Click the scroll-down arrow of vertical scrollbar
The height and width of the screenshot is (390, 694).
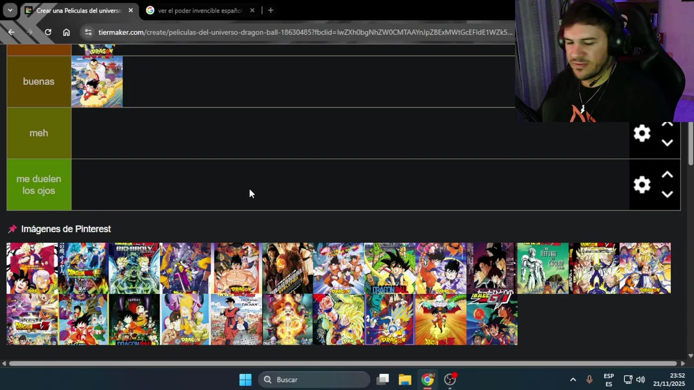(690, 356)
